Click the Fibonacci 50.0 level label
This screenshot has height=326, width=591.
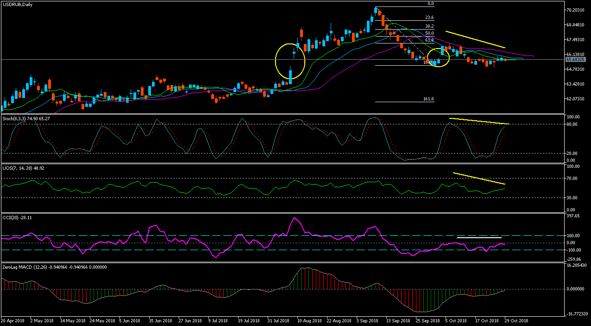(x=429, y=33)
